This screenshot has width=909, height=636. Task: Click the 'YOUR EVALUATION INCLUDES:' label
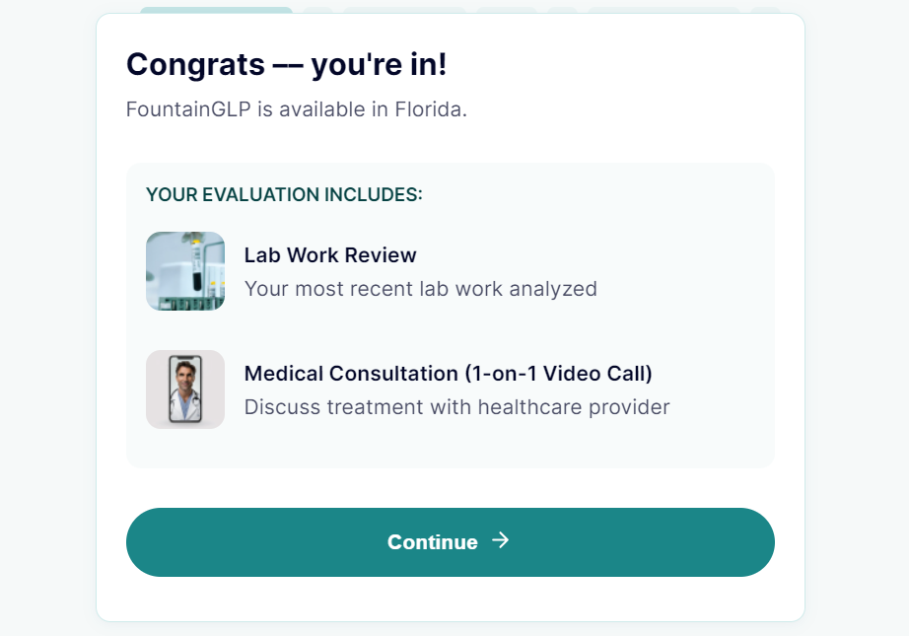(284, 194)
